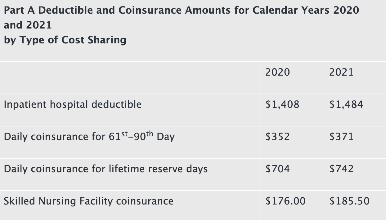
Task: Click the $185.50 nursing facility value
Action: point(349,201)
